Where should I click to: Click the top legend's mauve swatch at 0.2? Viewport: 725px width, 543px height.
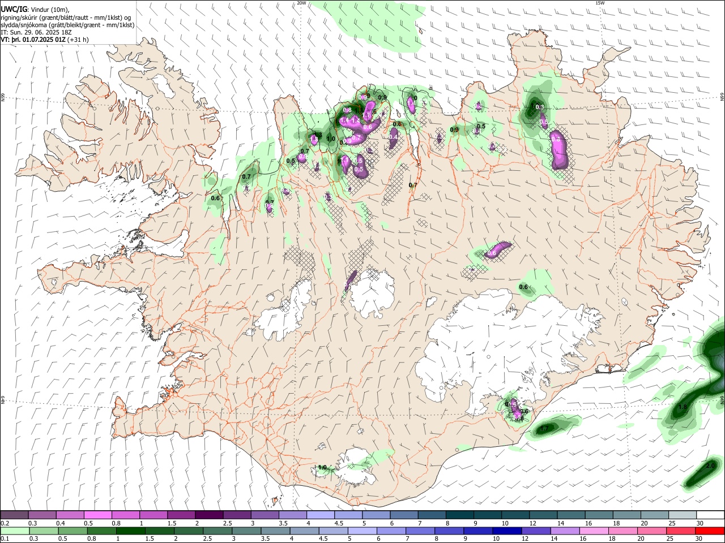[x=14, y=515]
